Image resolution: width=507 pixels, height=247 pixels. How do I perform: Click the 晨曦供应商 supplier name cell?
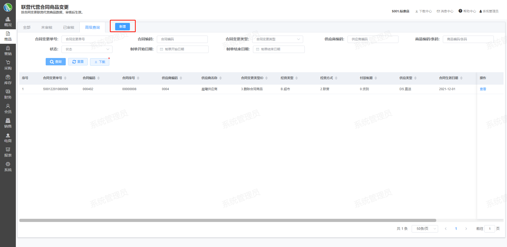tap(209, 89)
